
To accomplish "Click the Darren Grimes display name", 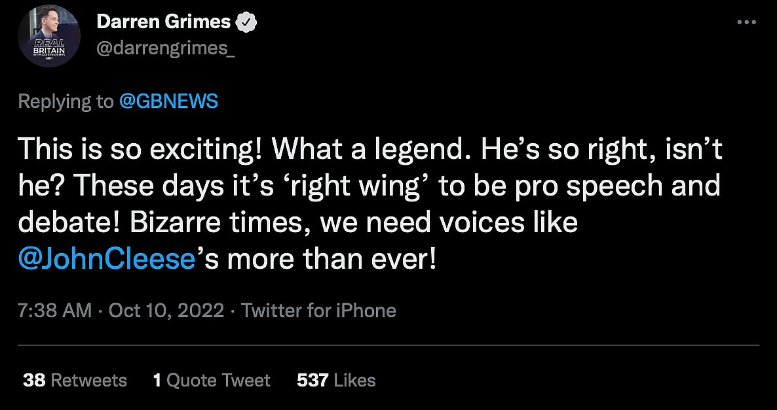I will [163, 22].
